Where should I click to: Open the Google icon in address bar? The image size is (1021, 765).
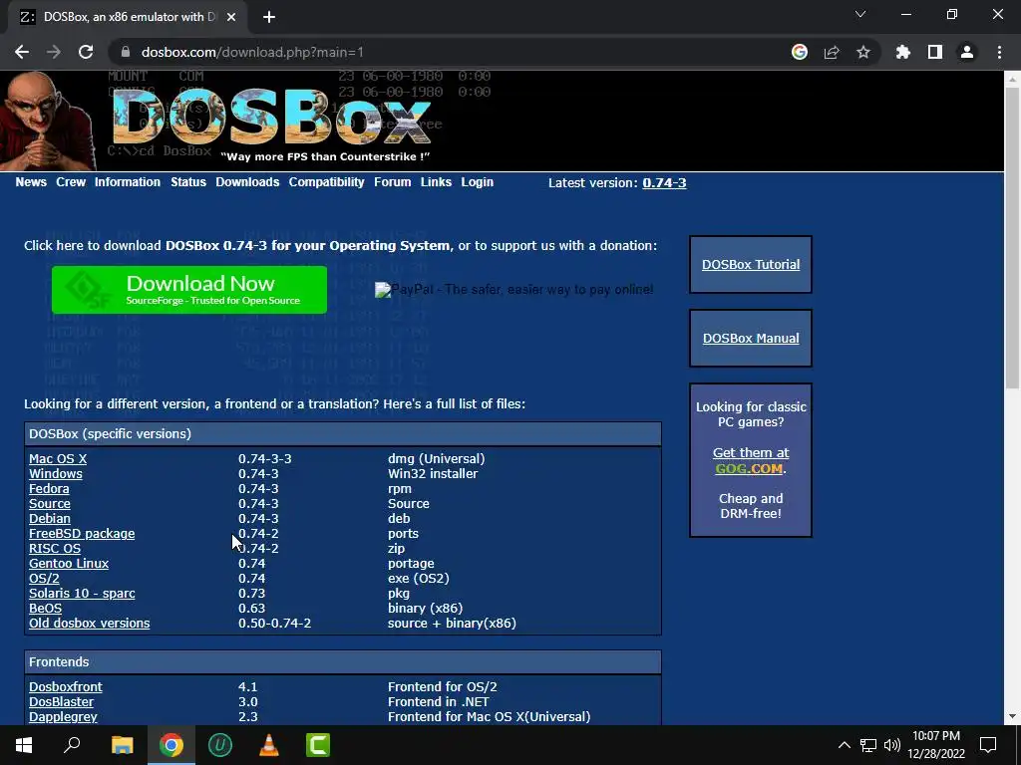click(x=800, y=52)
